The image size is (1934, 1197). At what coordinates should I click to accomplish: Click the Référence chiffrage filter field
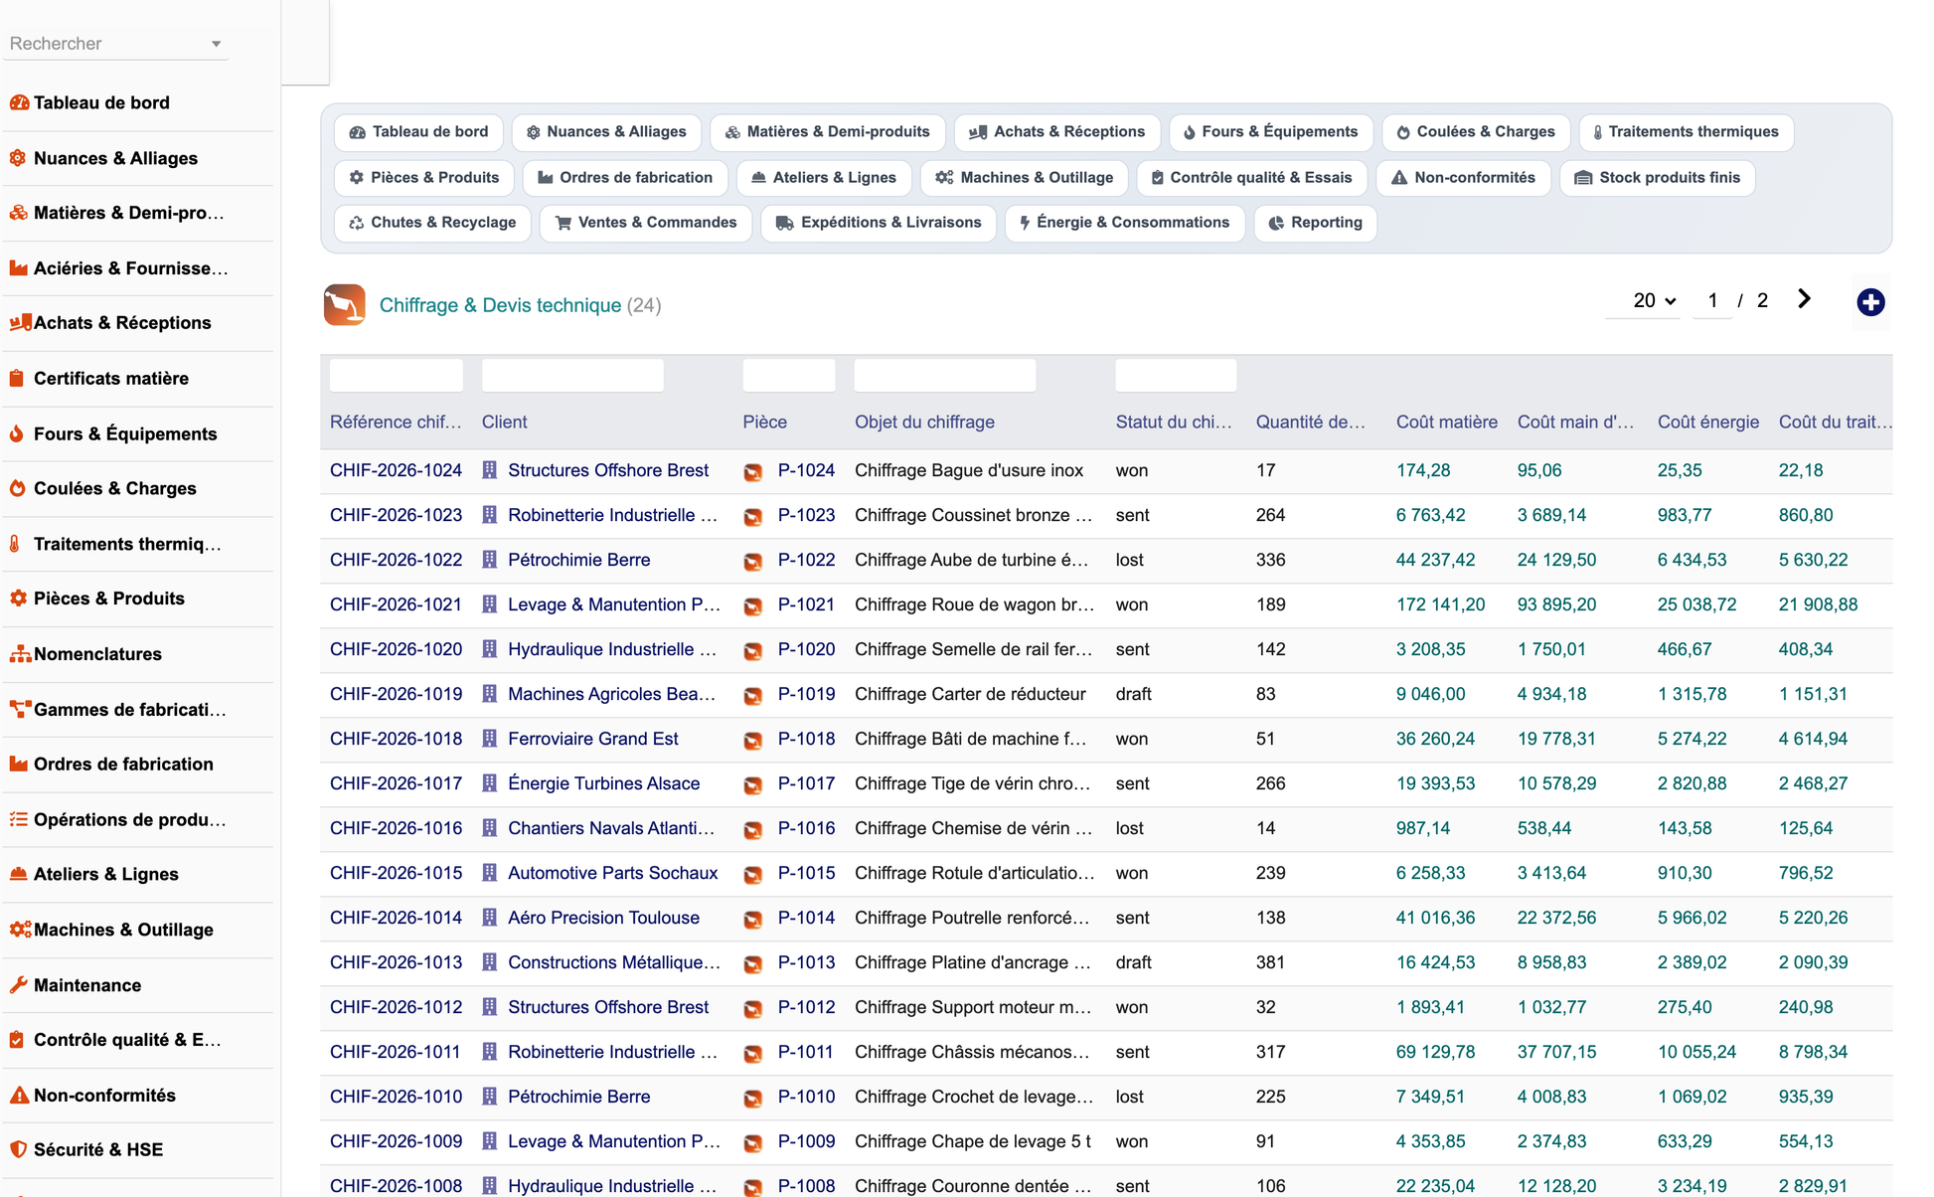(396, 376)
